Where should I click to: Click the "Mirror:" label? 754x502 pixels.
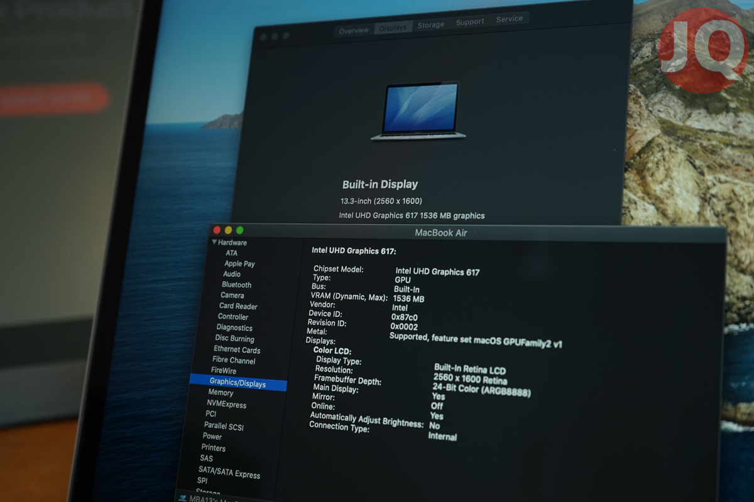[x=324, y=397]
